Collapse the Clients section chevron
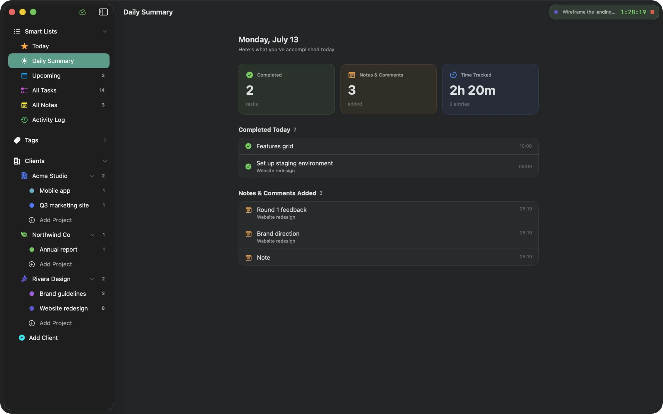The width and height of the screenshot is (663, 414). click(105, 161)
